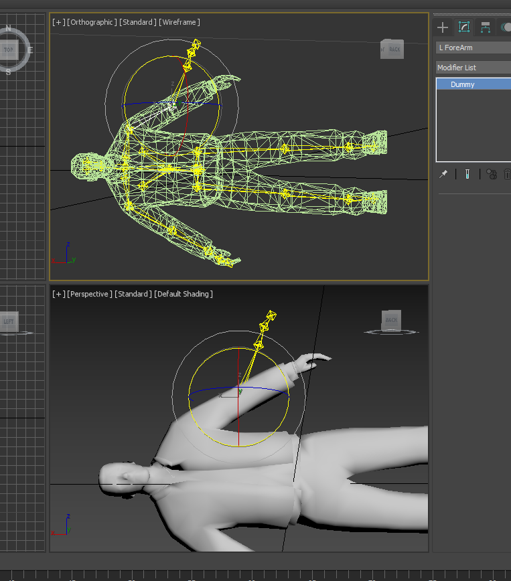The height and width of the screenshot is (581, 511).
Task: Click TOP face on the compass ViewCube
Action: click(9, 50)
